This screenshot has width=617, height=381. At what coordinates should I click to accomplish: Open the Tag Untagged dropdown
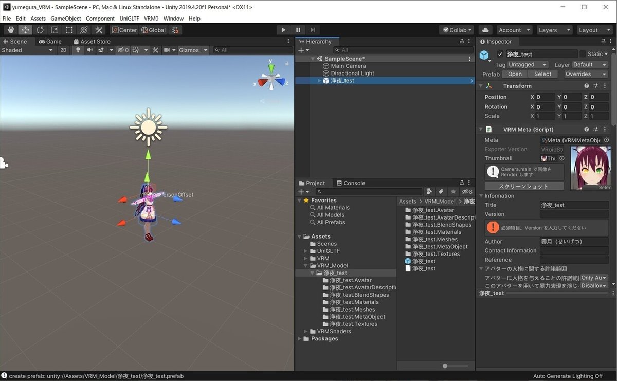(528, 65)
